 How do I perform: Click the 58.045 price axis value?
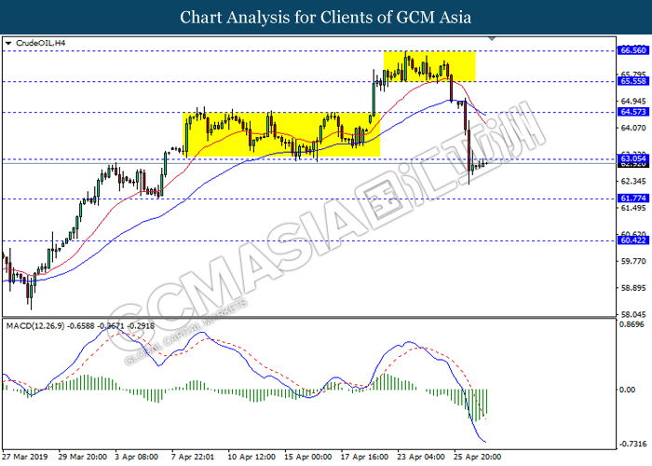tap(633, 315)
